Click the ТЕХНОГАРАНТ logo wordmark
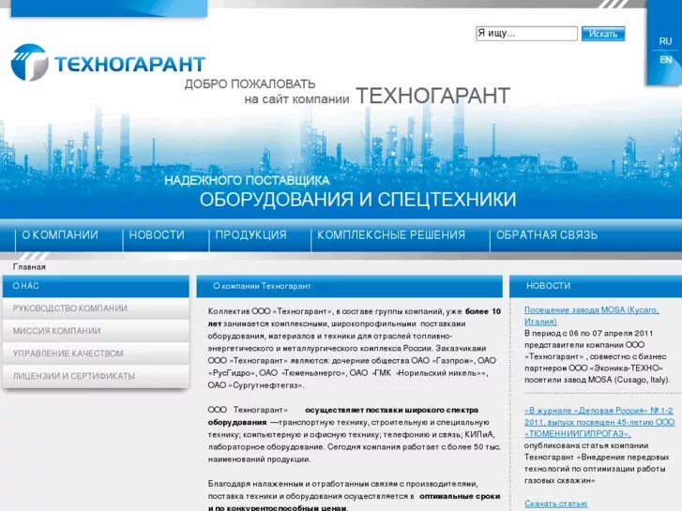Screen dimensions: 682x511 pyautogui.click(x=129, y=64)
